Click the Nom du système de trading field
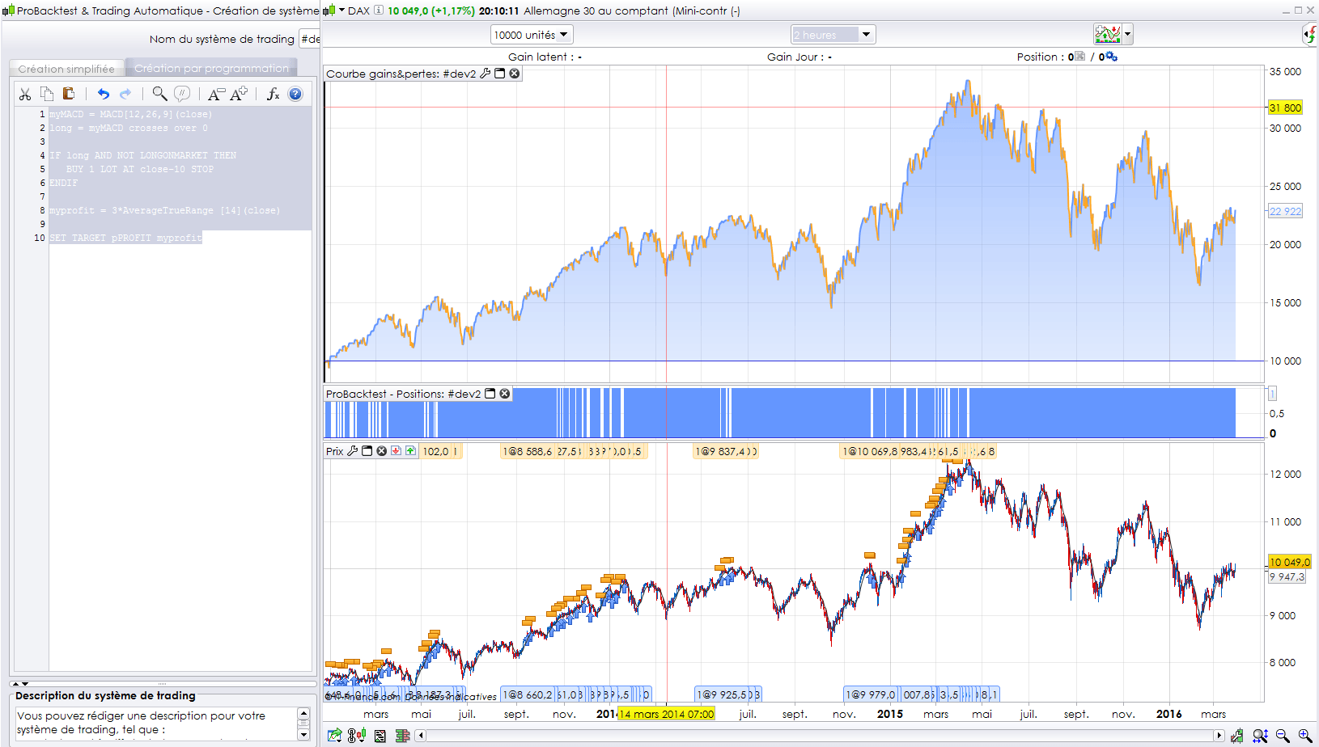Viewport: 1319px width, 747px height. point(310,39)
